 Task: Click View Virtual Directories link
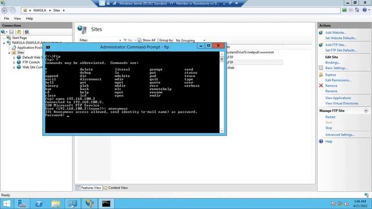pos(342,103)
